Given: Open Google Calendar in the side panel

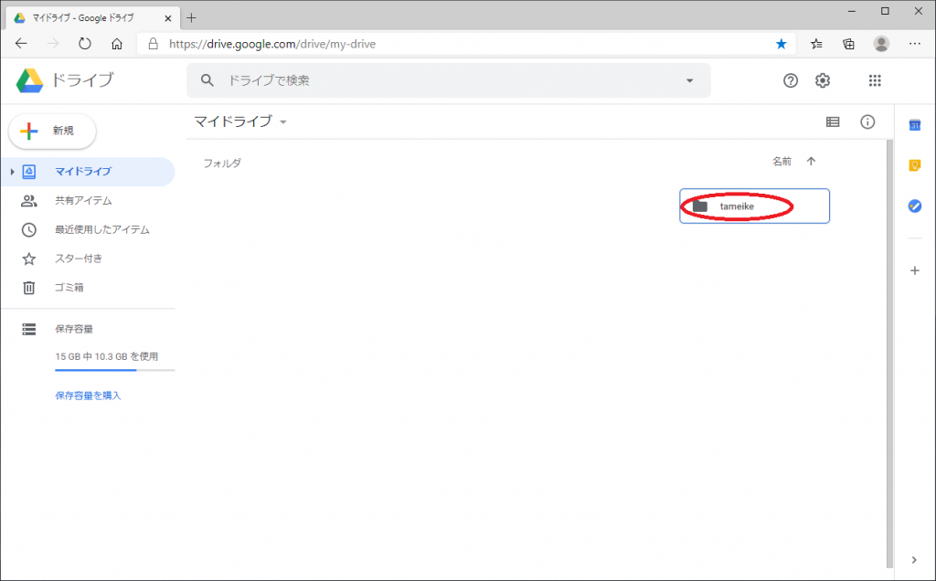Looking at the screenshot, I should pos(913,124).
